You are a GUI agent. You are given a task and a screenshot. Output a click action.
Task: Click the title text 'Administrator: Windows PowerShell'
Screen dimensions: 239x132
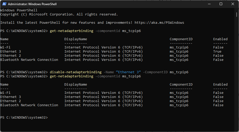(x=32, y=4)
